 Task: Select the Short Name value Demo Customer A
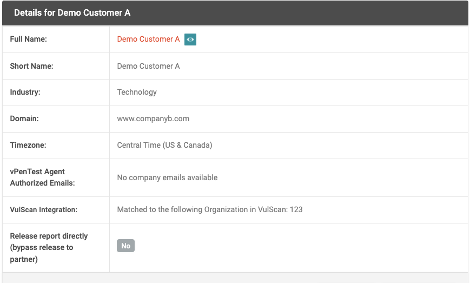(x=148, y=66)
